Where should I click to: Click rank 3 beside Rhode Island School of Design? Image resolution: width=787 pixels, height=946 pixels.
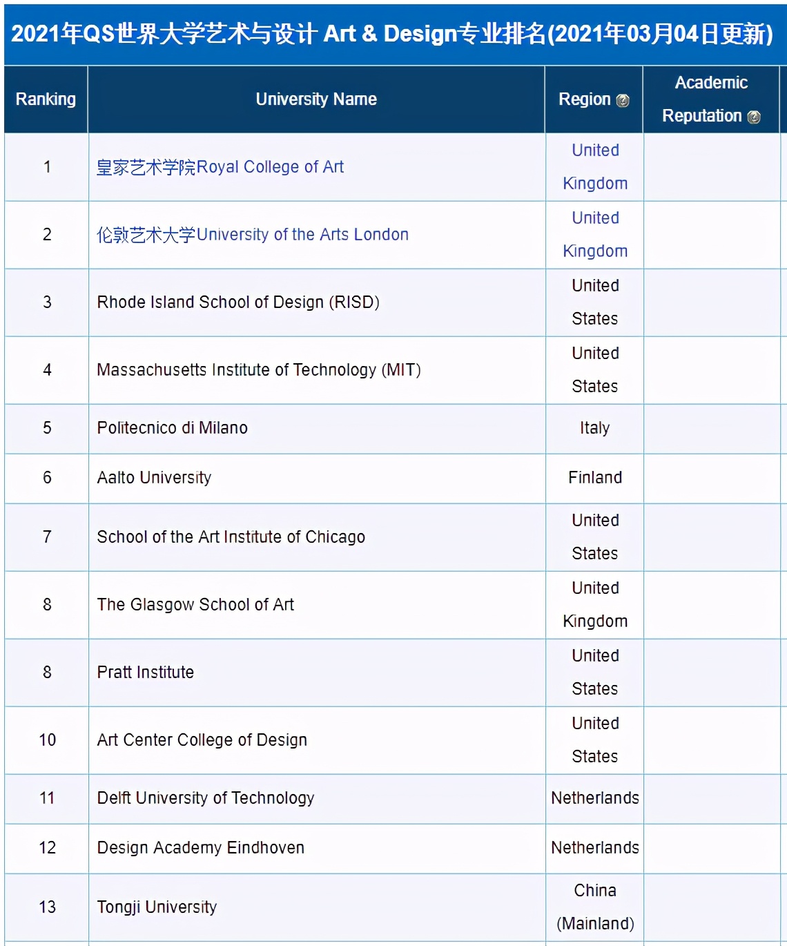point(47,302)
